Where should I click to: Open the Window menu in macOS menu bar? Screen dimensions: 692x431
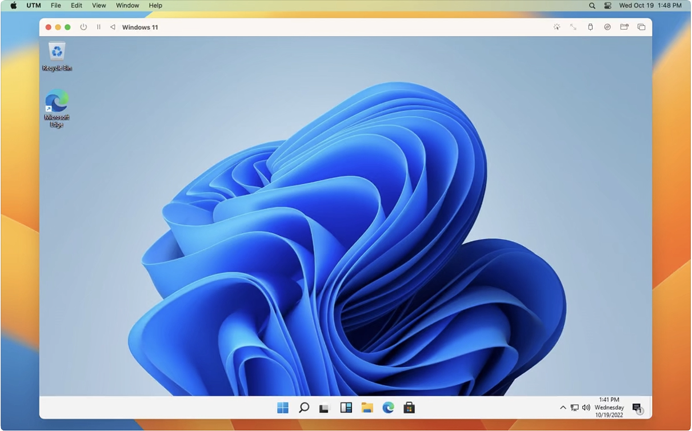(127, 5)
